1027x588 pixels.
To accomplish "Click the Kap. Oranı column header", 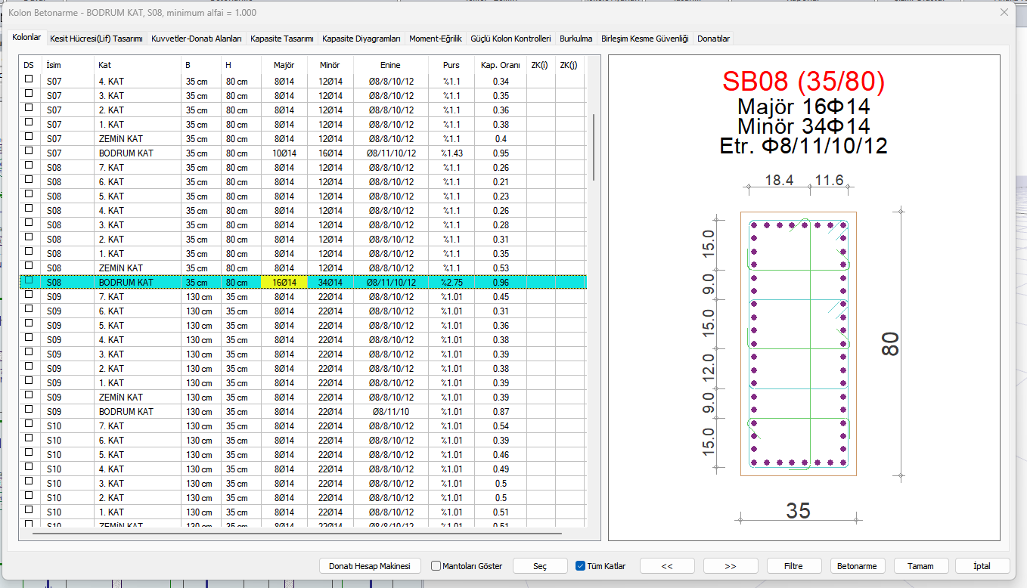I will point(500,65).
